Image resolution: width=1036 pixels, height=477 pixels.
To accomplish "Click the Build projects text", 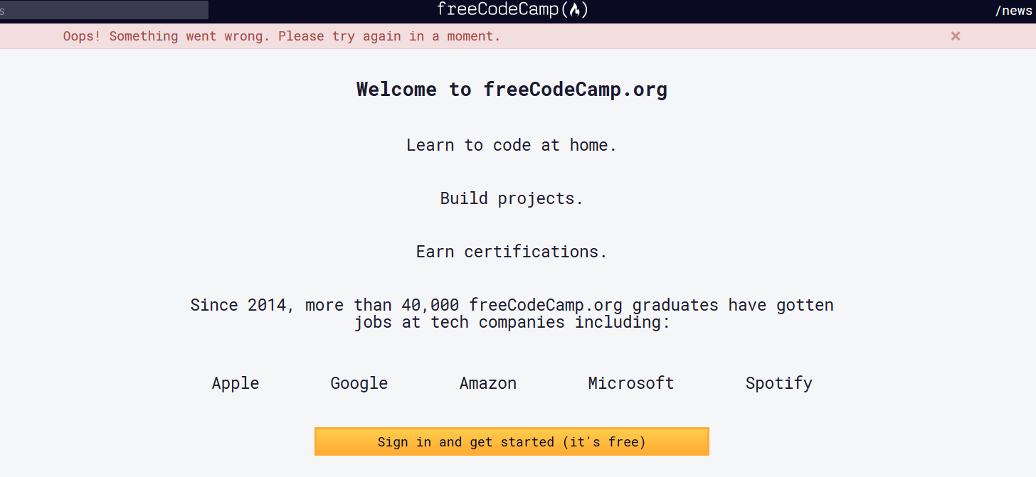I will 512,198.
